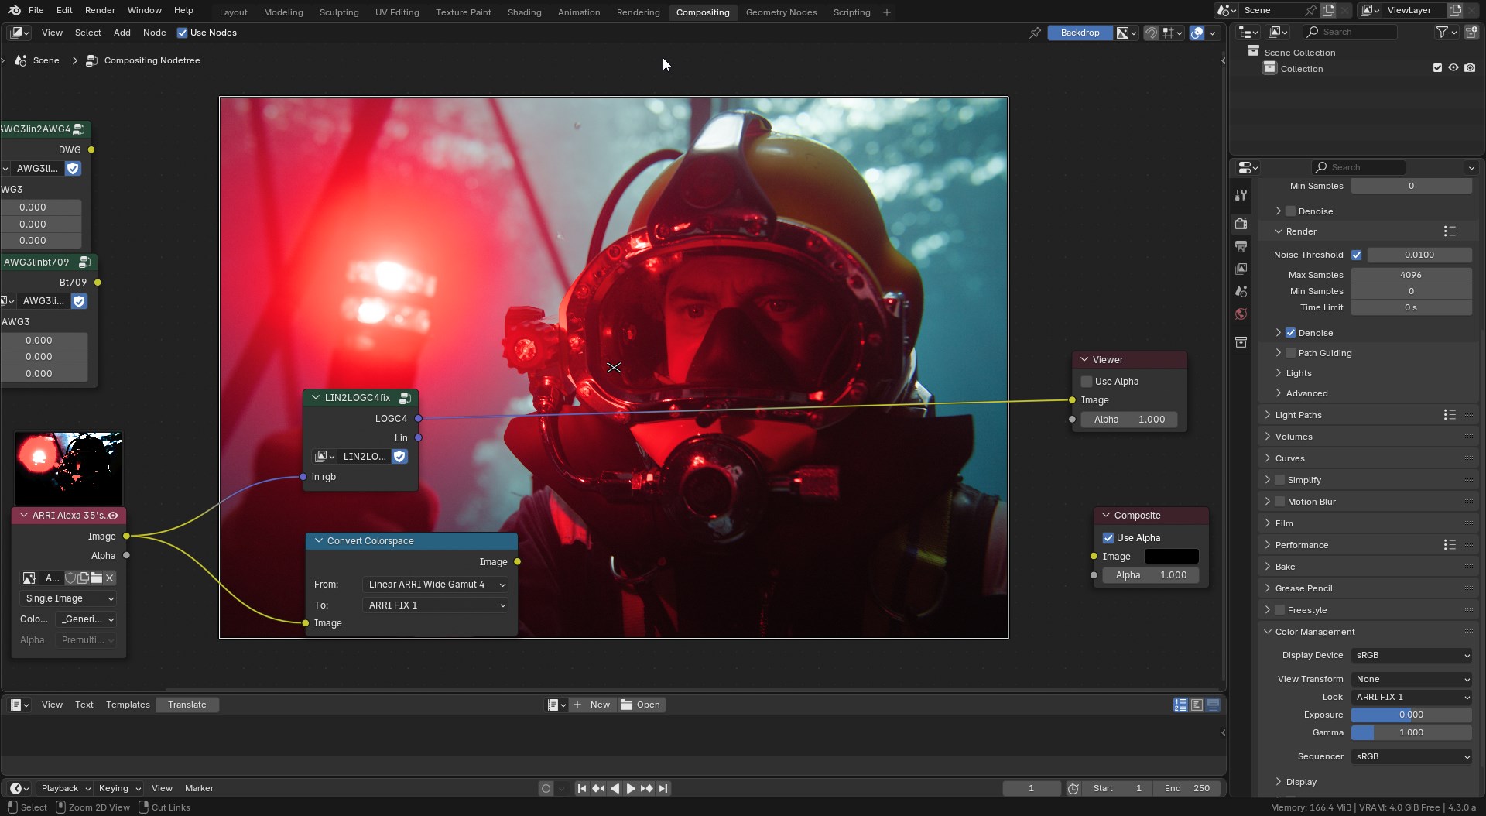This screenshot has width=1486, height=816.
Task: Open the To colorspace dropdown
Action: click(435, 605)
